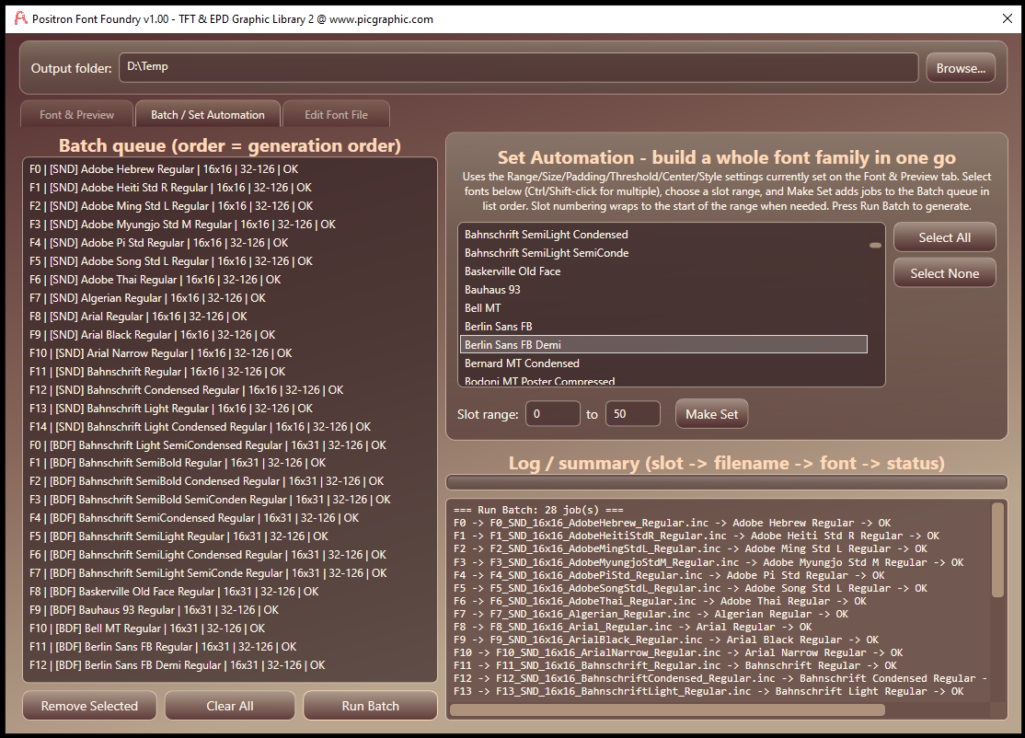Select queue row F3 Bahnschrift SemiBold SemiConden
This screenshot has width=1025, height=738.
pos(229,499)
